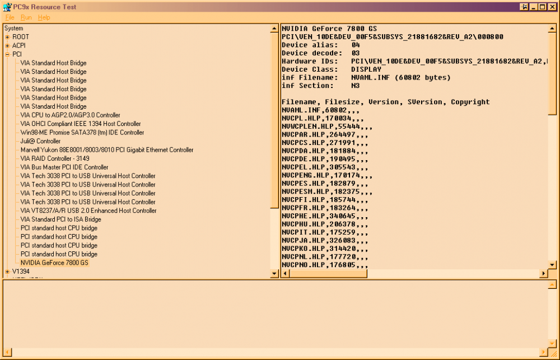The height and width of the screenshot is (360, 560).
Task: Click the pin icon in the title bar
Action: (525, 7)
